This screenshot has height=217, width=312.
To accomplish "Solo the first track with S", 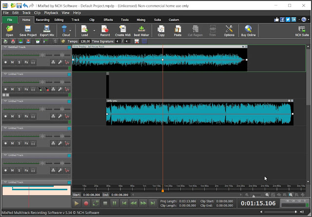I will 19,62.
